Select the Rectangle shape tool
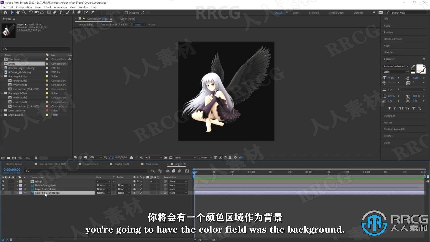Viewport: 430px width, 242px height. coord(49,12)
